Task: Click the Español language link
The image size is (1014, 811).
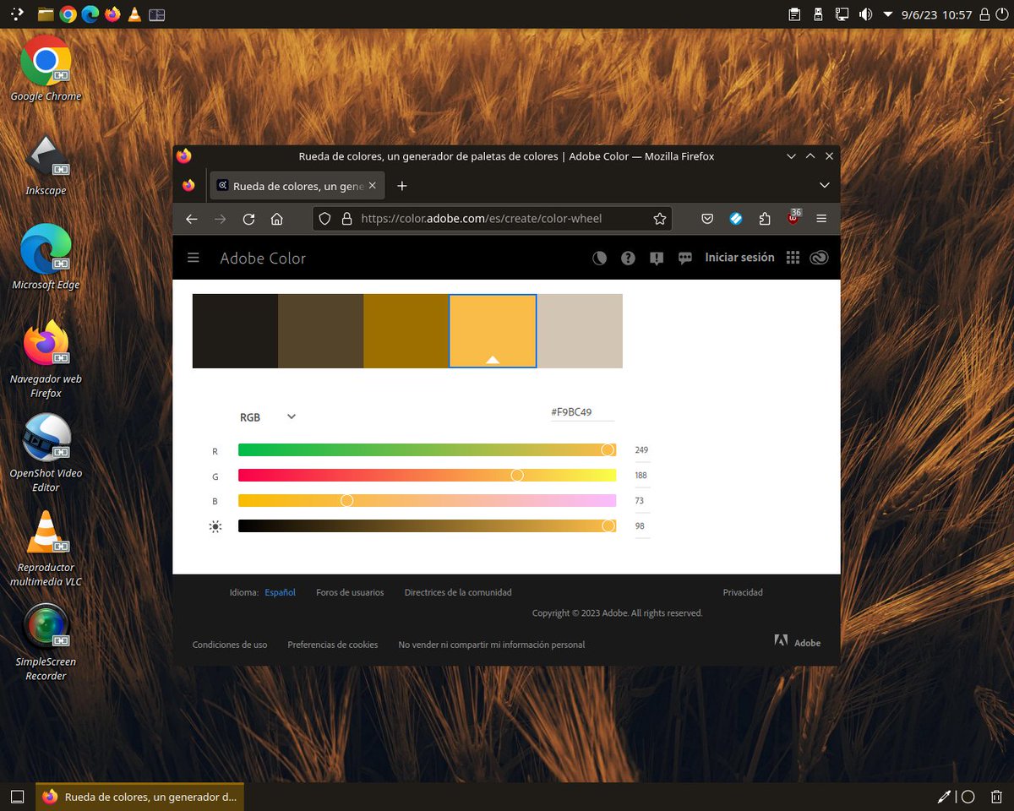Action: click(280, 592)
